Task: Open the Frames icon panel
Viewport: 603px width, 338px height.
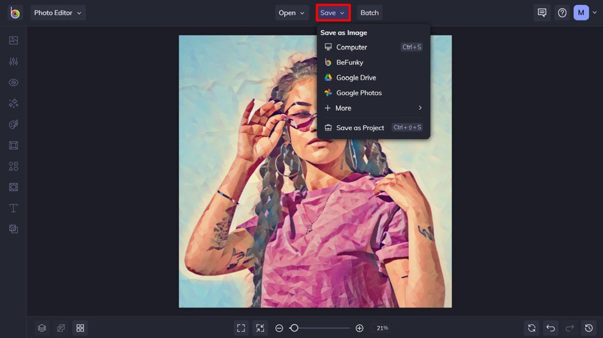Action: 13,145
